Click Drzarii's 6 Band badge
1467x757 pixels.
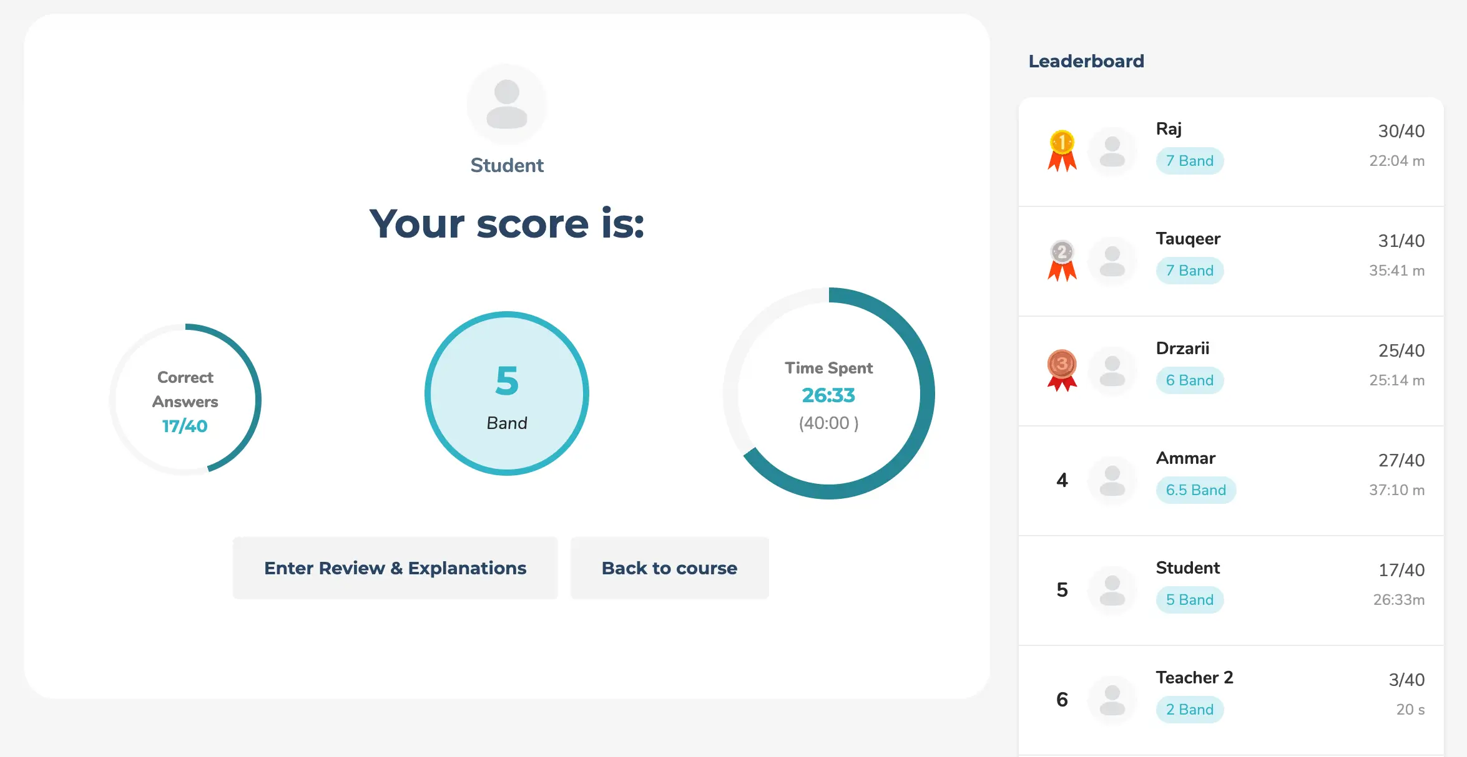[x=1189, y=380]
